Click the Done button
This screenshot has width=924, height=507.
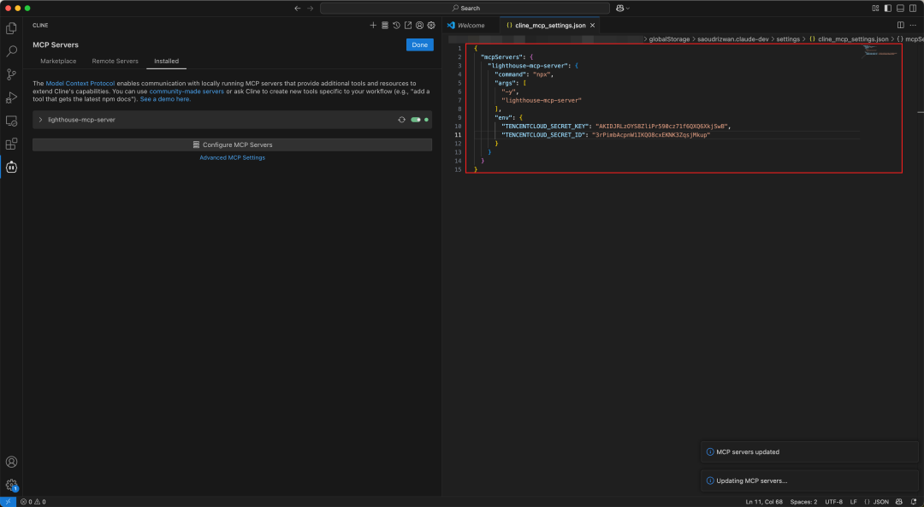(419, 44)
